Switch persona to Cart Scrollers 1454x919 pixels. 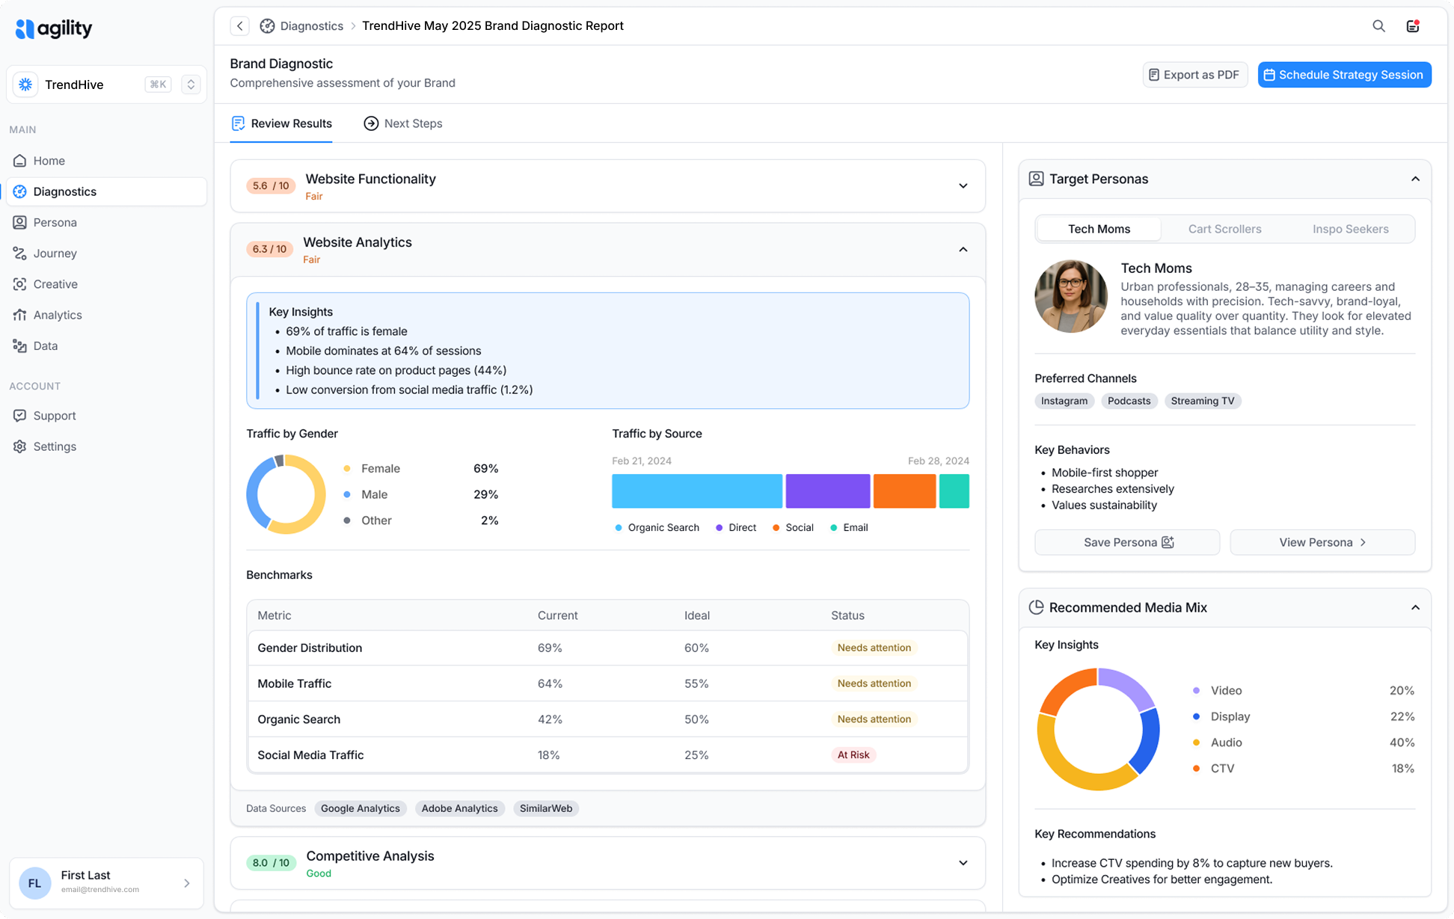[x=1224, y=229]
